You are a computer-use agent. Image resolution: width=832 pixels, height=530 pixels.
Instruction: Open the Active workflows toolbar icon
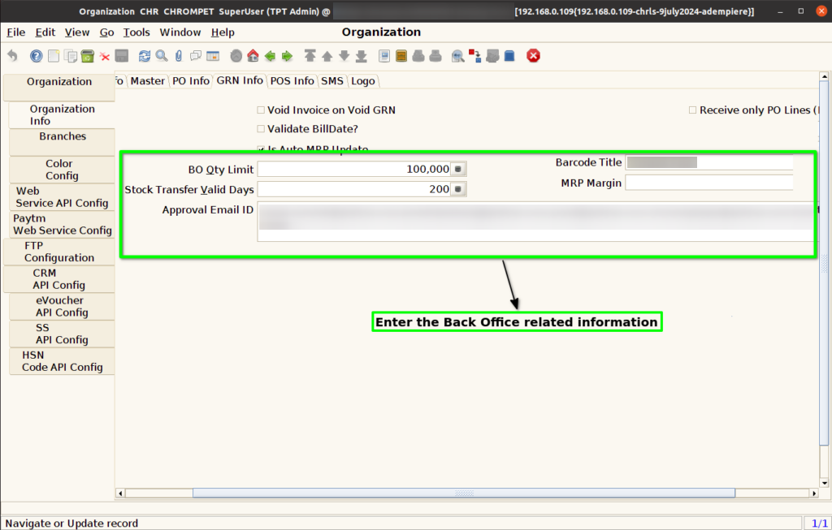click(x=474, y=56)
